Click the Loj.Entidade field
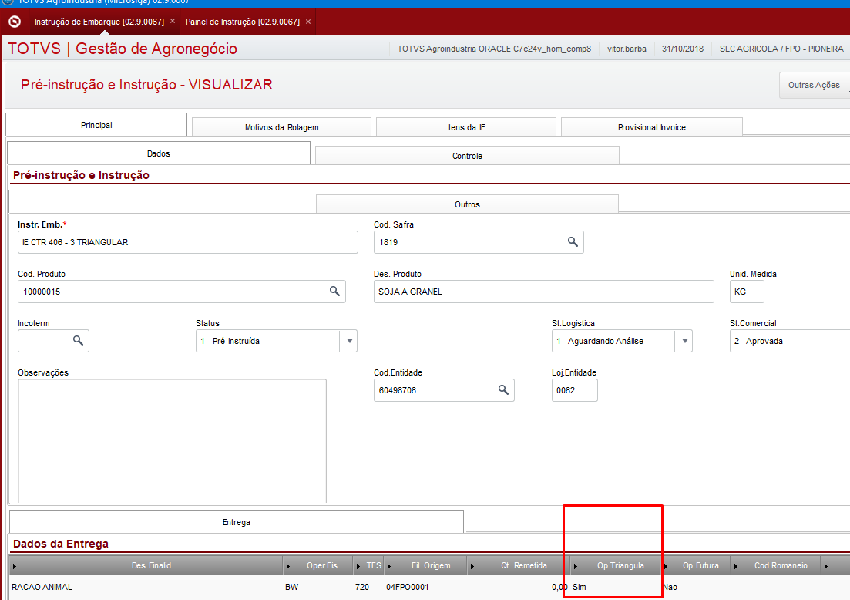The height and width of the screenshot is (600, 850). tap(575, 390)
